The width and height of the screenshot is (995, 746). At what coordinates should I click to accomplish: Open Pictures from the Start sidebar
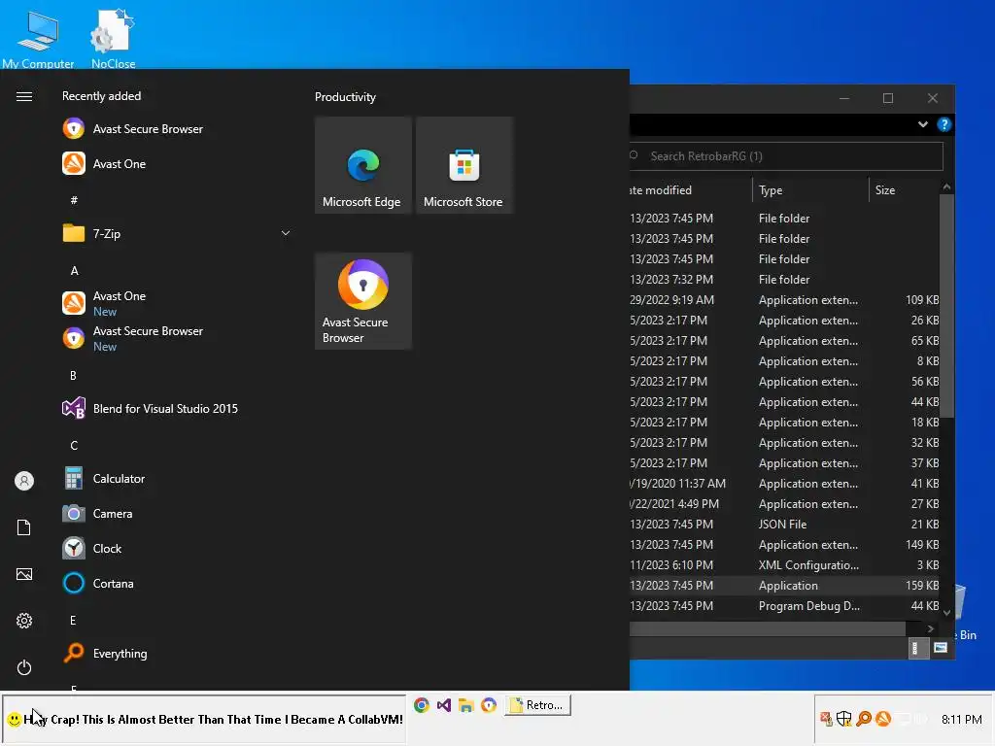(24, 574)
